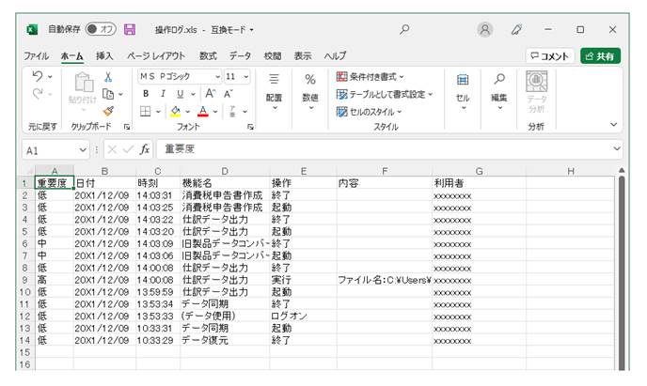Viewport: 647px width, 386px height.
Task: Open the search magnifier in title bar
Action: coord(404,29)
